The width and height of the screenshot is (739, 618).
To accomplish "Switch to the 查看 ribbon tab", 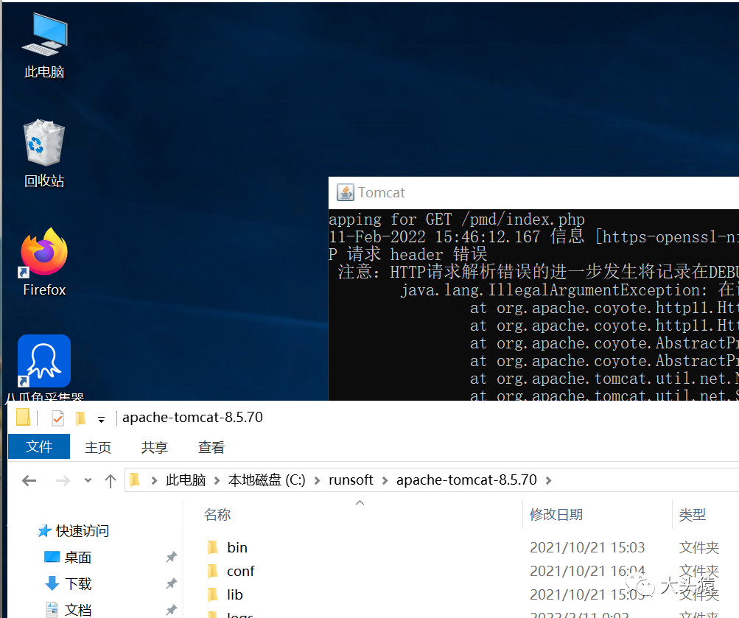I will click(x=211, y=447).
